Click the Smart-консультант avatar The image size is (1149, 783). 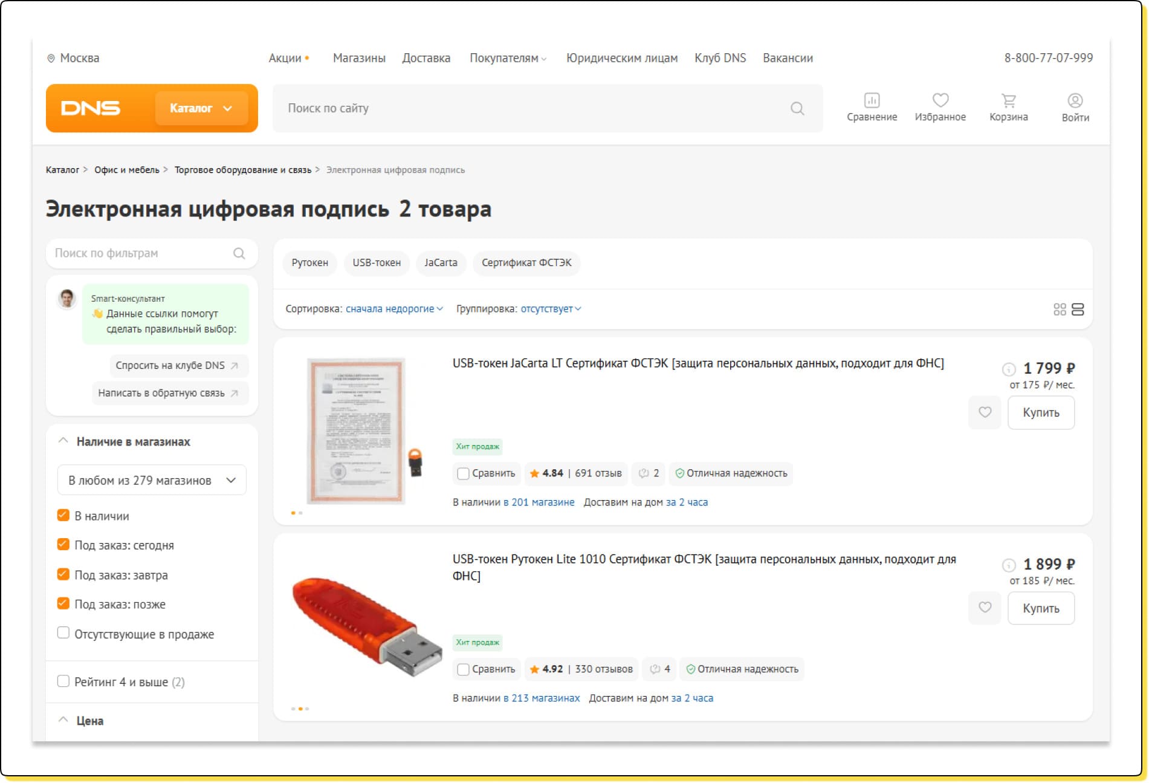tap(67, 298)
